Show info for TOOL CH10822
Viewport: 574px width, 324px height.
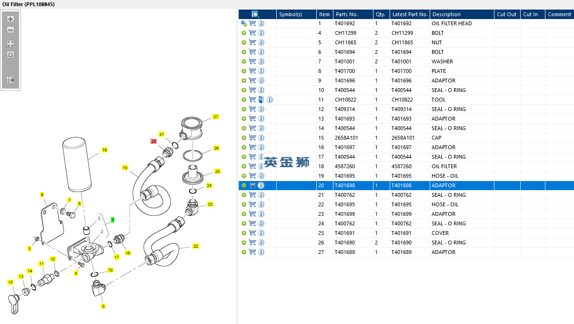[270, 100]
